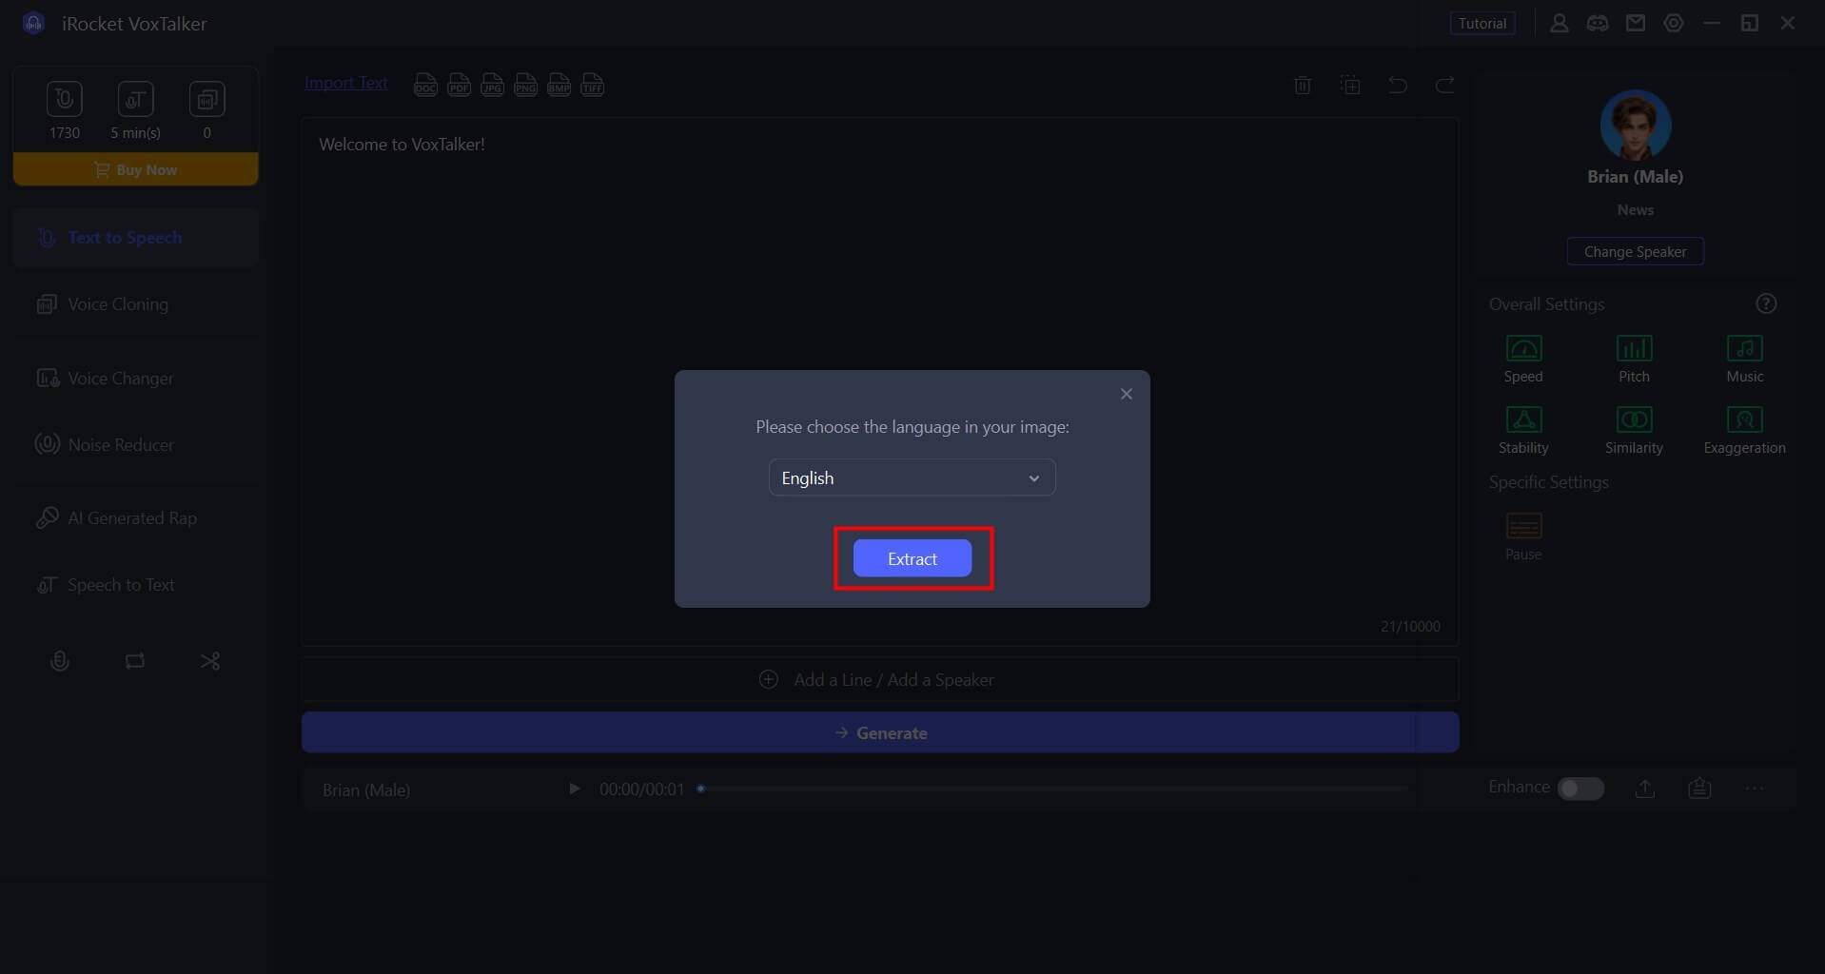Import a PDF file via toolbar icon
This screenshot has width=1825, height=974.
click(459, 86)
